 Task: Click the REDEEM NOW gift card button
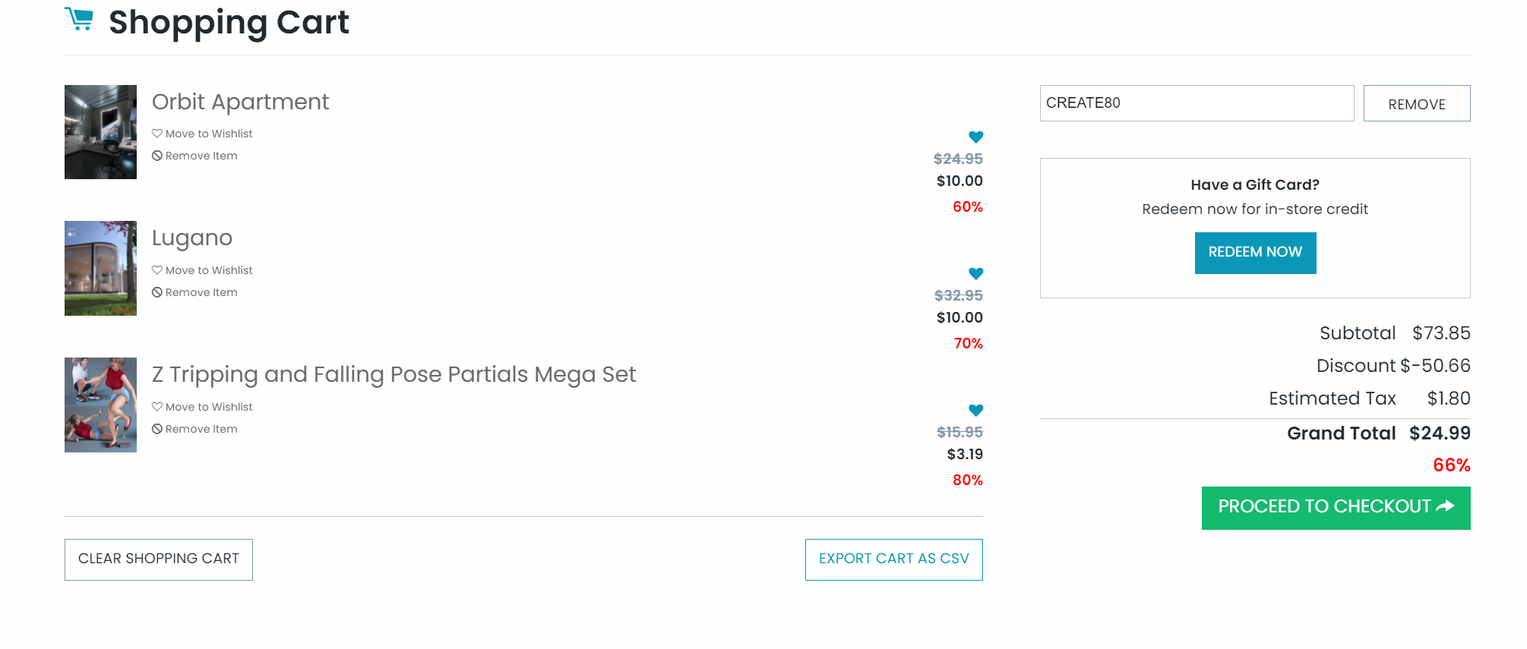pyautogui.click(x=1255, y=253)
